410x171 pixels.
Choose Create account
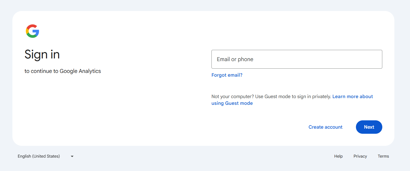click(x=326, y=127)
